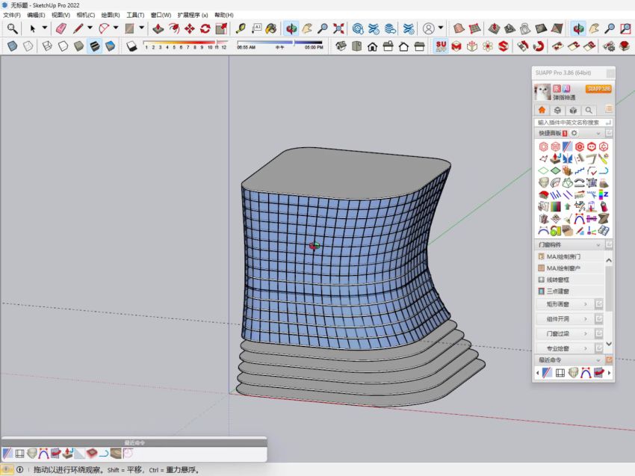The height and width of the screenshot is (476, 635).
Task: Select the Eraser tool
Action: coord(61,28)
